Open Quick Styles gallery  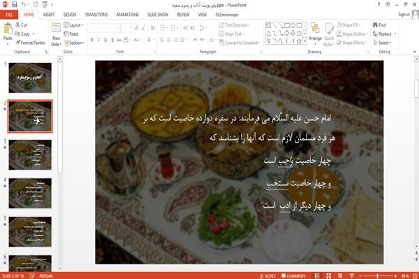329,34
